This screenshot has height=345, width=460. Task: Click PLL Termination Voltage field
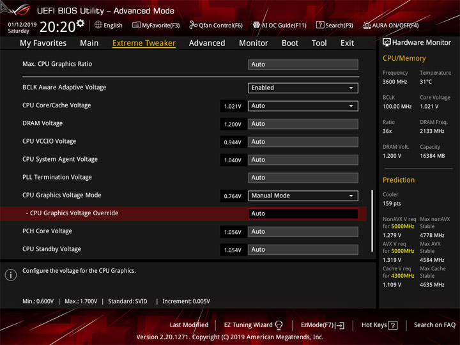[303, 178]
